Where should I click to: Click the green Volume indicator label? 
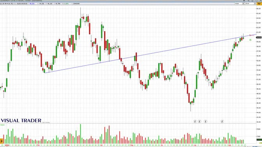point(2,125)
